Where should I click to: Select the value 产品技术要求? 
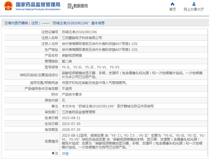72,95
